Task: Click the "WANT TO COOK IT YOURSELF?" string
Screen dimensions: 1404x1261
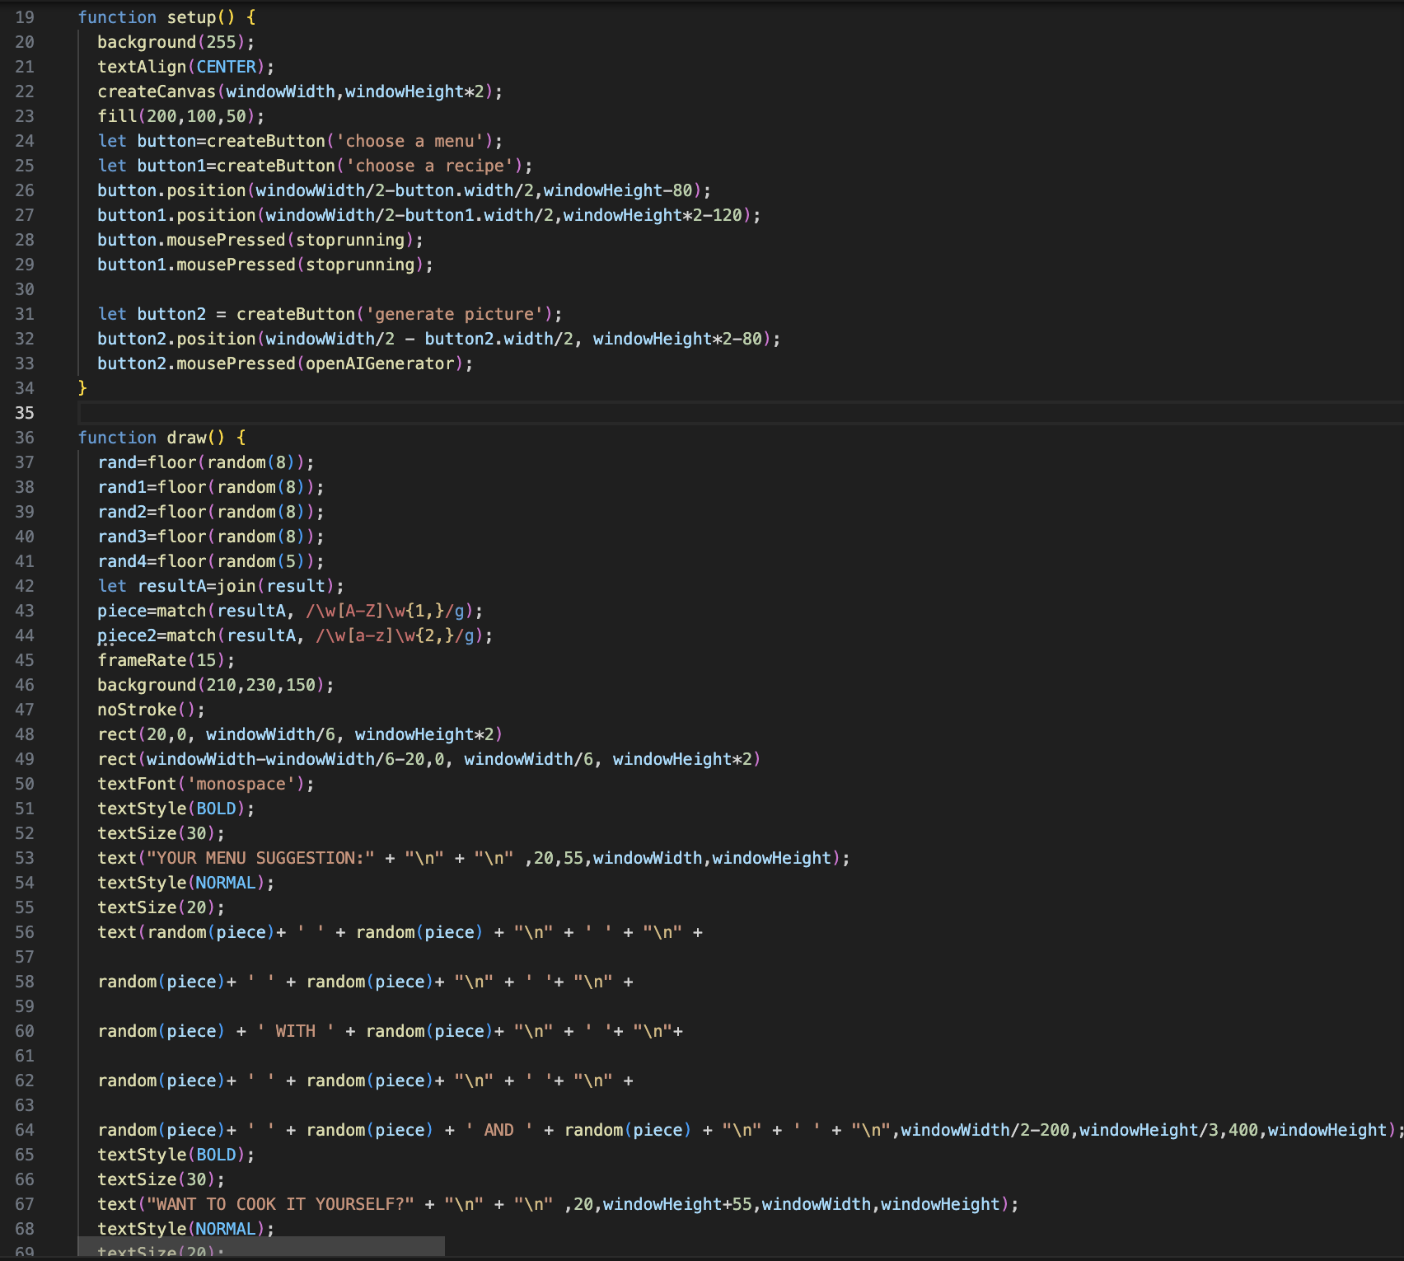Action: tap(280, 1204)
